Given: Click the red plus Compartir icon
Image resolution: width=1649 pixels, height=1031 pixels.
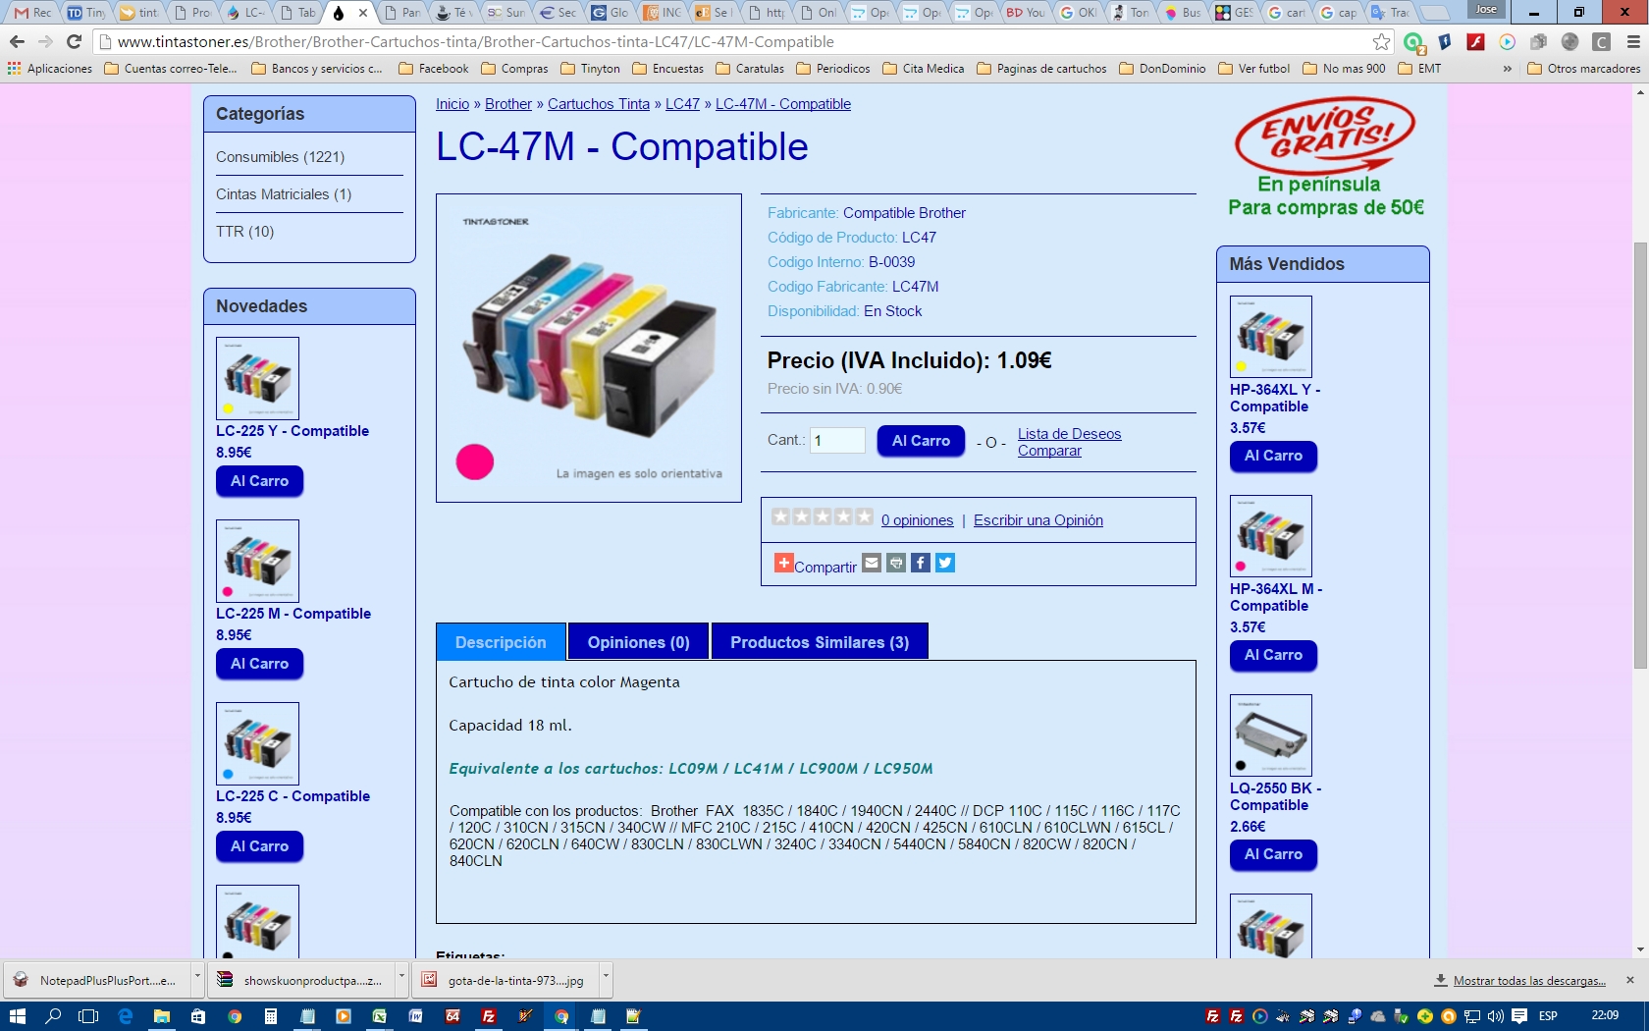Looking at the screenshot, I should pyautogui.click(x=783, y=563).
